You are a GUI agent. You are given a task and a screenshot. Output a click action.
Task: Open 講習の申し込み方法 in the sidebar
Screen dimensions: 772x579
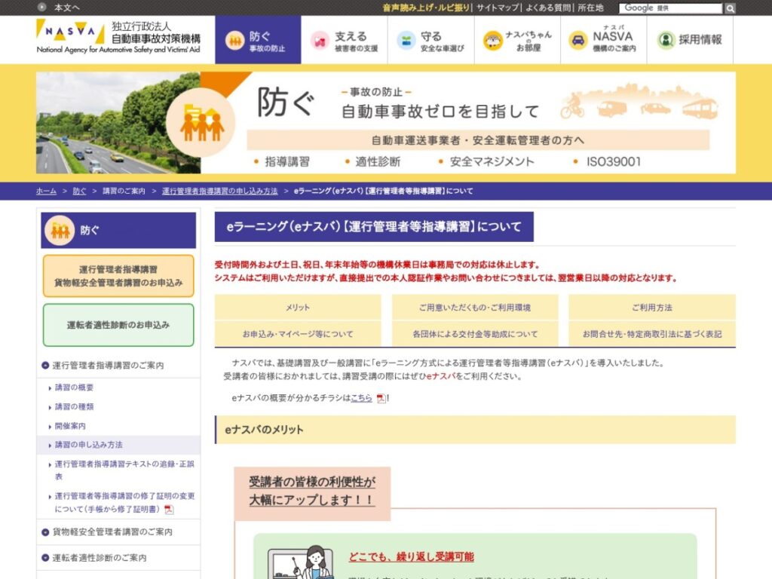click(89, 445)
